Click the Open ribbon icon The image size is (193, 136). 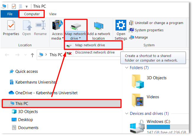(27, 25)
